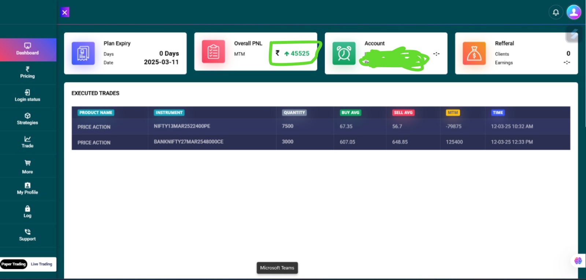Select the BANKNIFTY27MAR2548000CE trade row
Screen dimensions: 586x280
point(188,142)
